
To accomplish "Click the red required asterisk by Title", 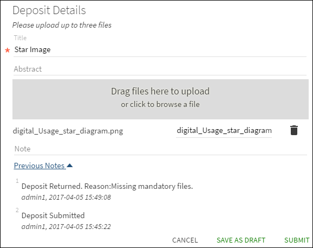I will click(8, 50).
